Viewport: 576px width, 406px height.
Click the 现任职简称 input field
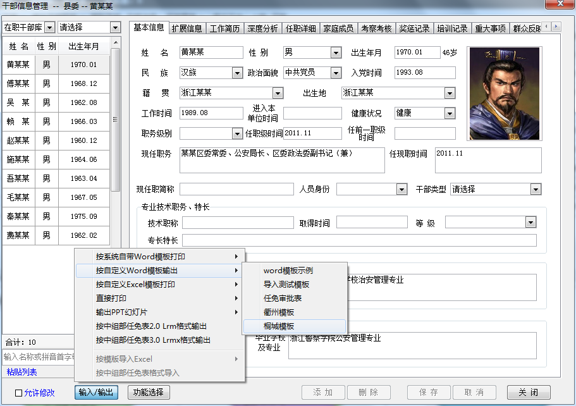coord(236,189)
